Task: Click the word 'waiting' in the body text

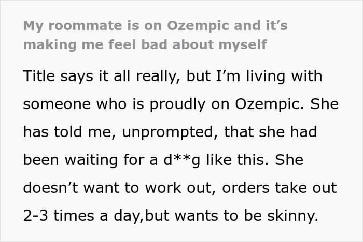Action: (91, 160)
